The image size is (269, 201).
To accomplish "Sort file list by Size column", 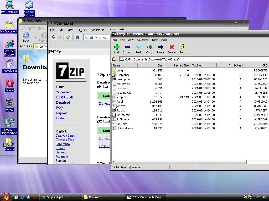I will point(151,65).
